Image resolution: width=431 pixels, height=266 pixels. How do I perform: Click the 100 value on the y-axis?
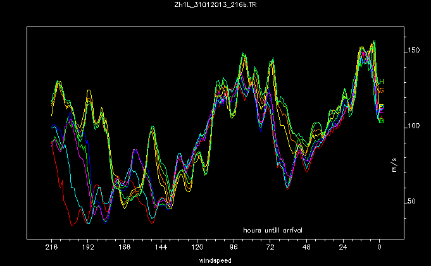click(x=414, y=126)
